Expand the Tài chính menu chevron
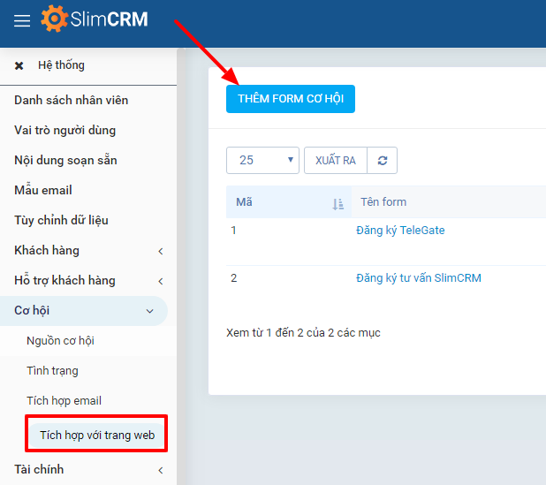 click(x=161, y=470)
